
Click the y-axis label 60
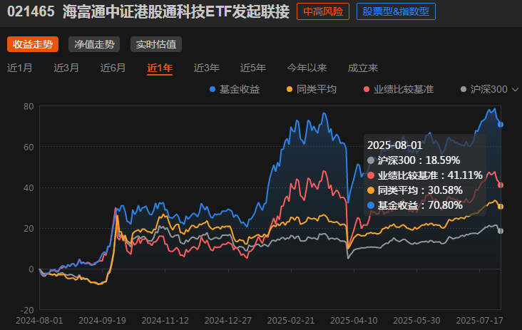tap(29, 147)
